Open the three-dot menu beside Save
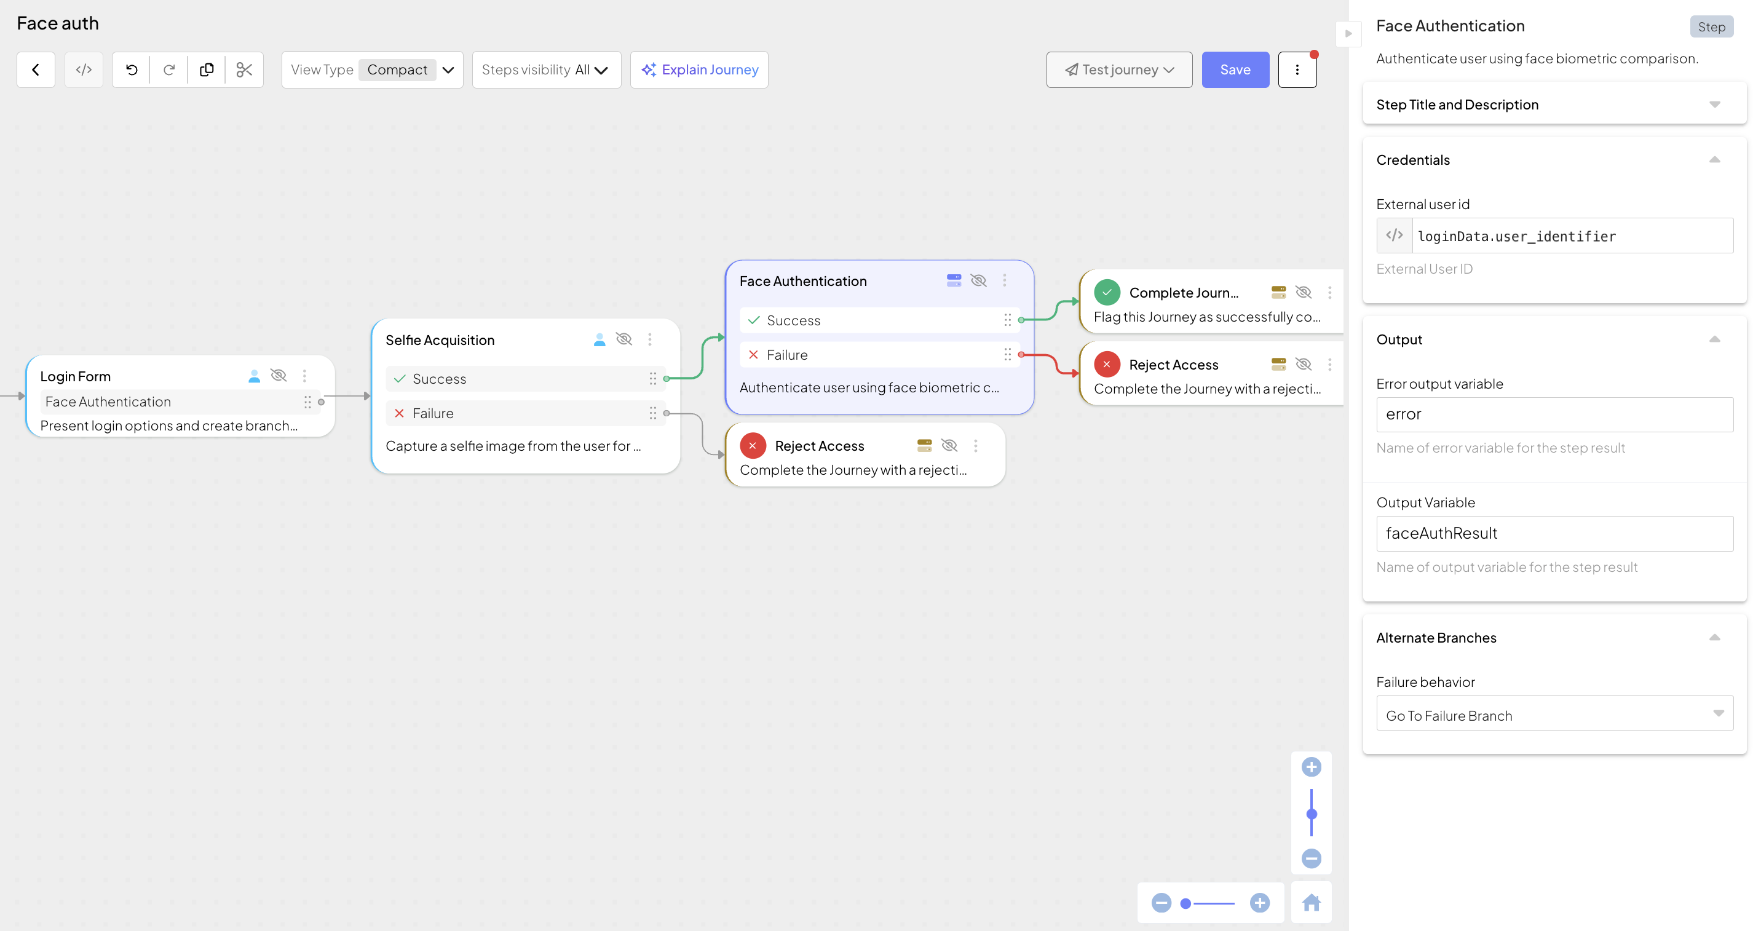 point(1297,69)
